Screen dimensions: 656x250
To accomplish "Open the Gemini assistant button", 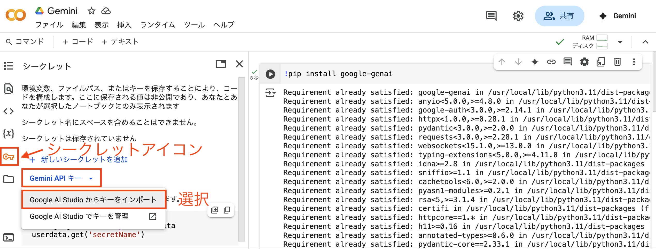I will 617,16.
